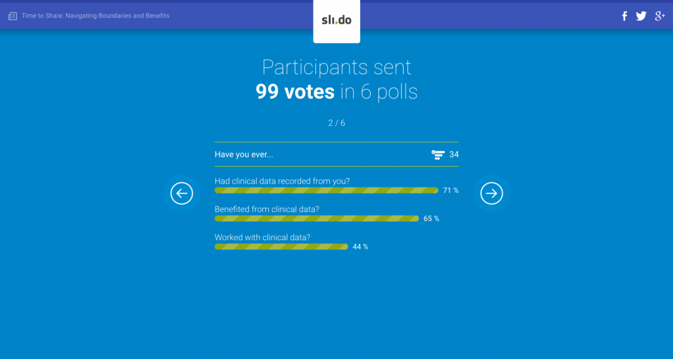This screenshot has width=673, height=359.
Task: Click the vote count bars icon
Action: (438, 154)
